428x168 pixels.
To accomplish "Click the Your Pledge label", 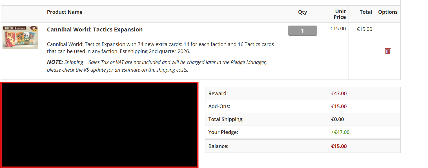I will coord(223,132).
